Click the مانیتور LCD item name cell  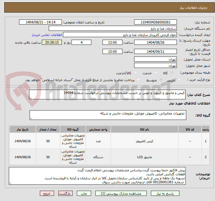coord(145,157)
